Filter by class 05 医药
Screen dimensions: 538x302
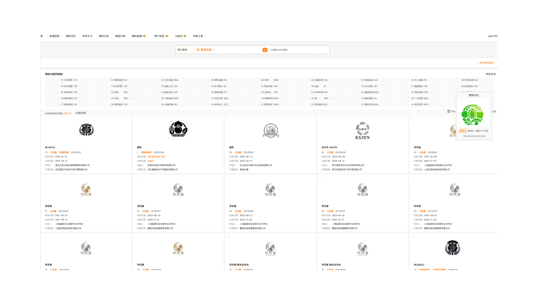click(x=270, y=80)
